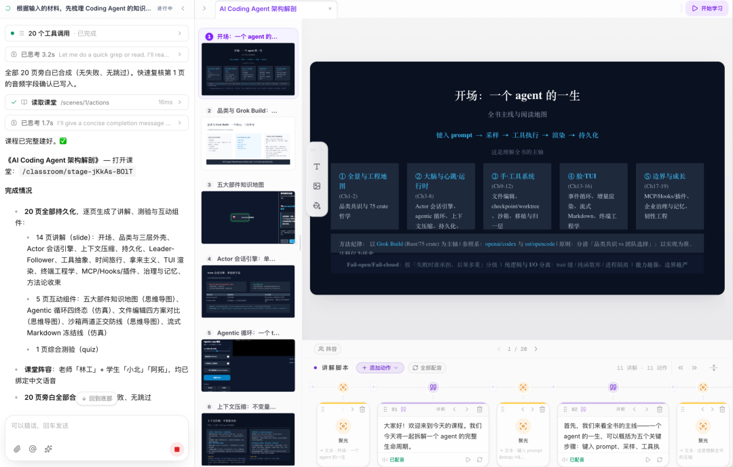733x467 pixels.
Task: Expand the 20 个工具调用 row
Action: pyautogui.click(x=97, y=33)
